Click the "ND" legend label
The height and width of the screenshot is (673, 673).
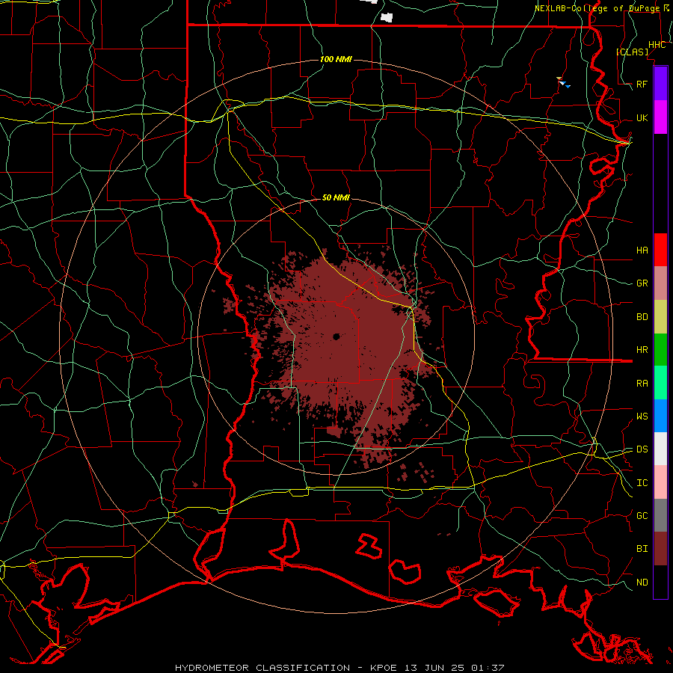tap(642, 583)
